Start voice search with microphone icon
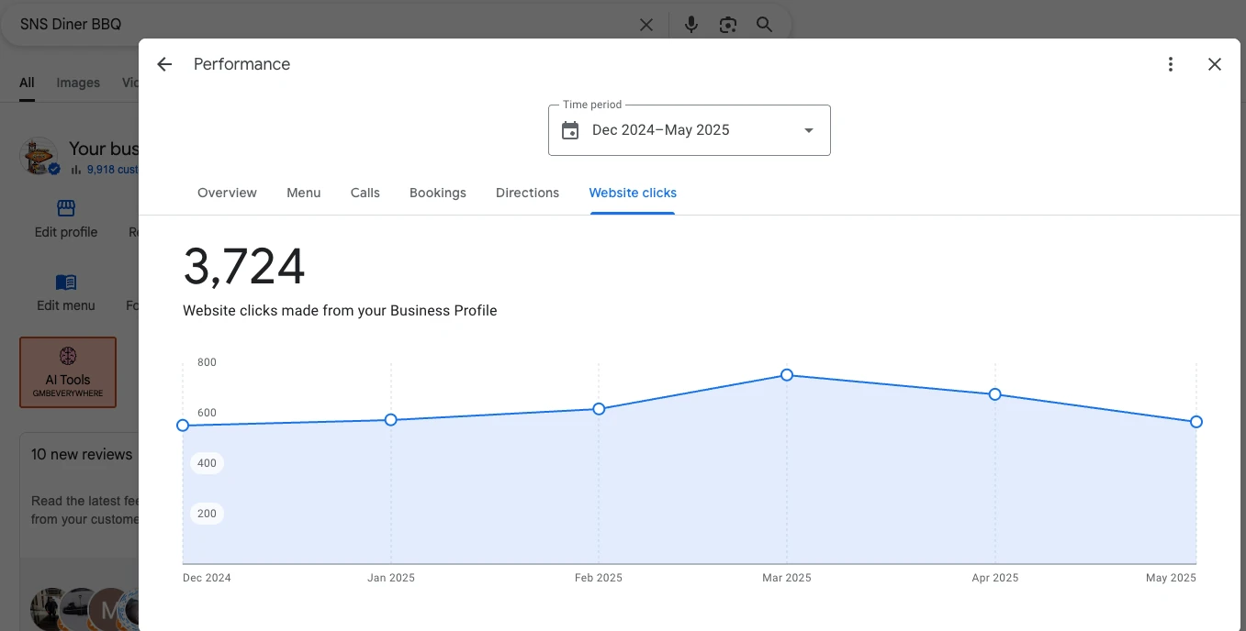 click(x=691, y=25)
